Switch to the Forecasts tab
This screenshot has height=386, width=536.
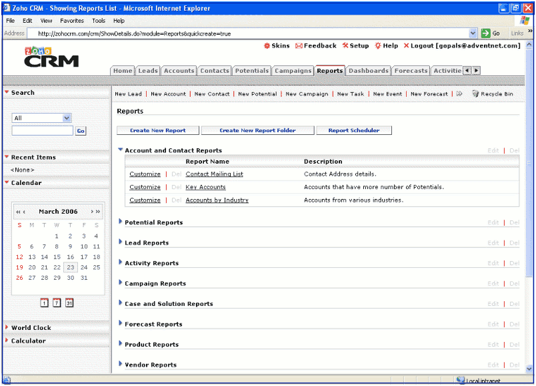point(411,71)
